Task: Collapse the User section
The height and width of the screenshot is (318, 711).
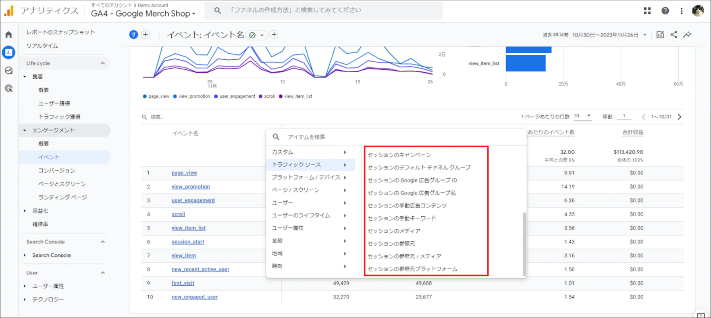Action: coord(103,273)
